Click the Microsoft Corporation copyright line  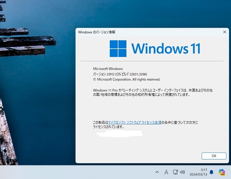coord(127,79)
